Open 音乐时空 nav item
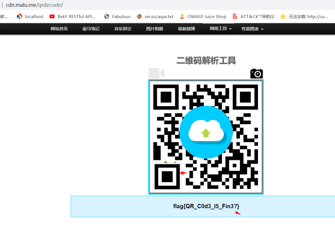Screen dimensions: 335x226 [x=123, y=29]
